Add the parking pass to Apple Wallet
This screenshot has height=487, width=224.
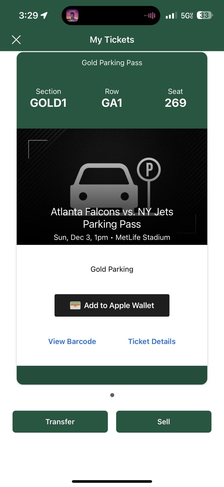pyautogui.click(x=112, y=305)
